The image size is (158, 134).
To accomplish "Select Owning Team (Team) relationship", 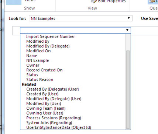I will tap(46, 108).
